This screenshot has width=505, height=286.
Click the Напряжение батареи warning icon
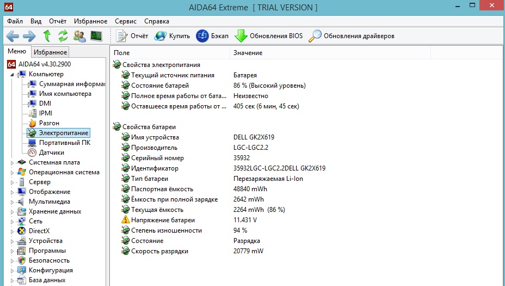pyautogui.click(x=125, y=220)
